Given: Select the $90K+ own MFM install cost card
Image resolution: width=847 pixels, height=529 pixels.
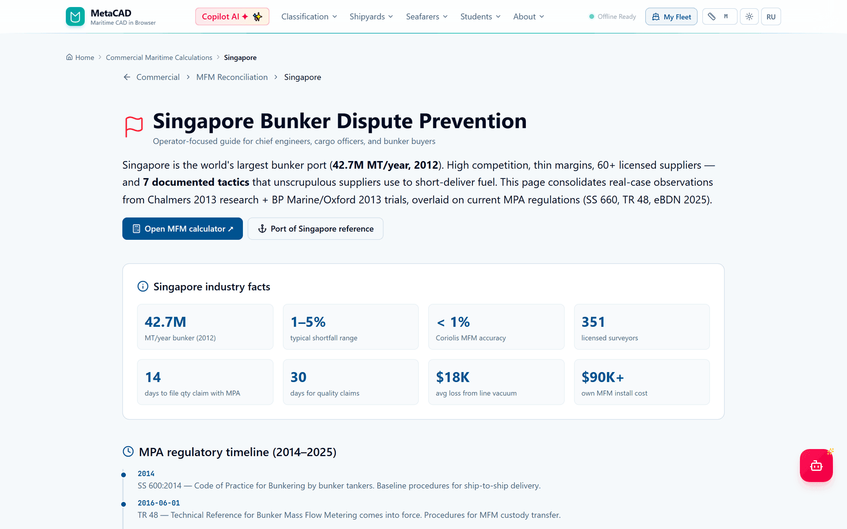Looking at the screenshot, I should 642,382.
